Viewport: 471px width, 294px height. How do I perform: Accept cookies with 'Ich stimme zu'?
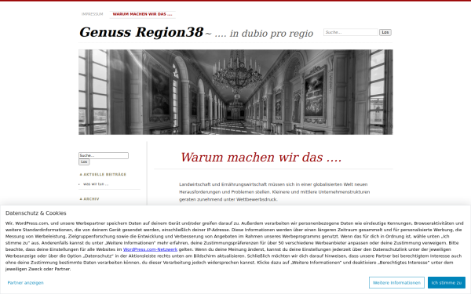[447, 282]
